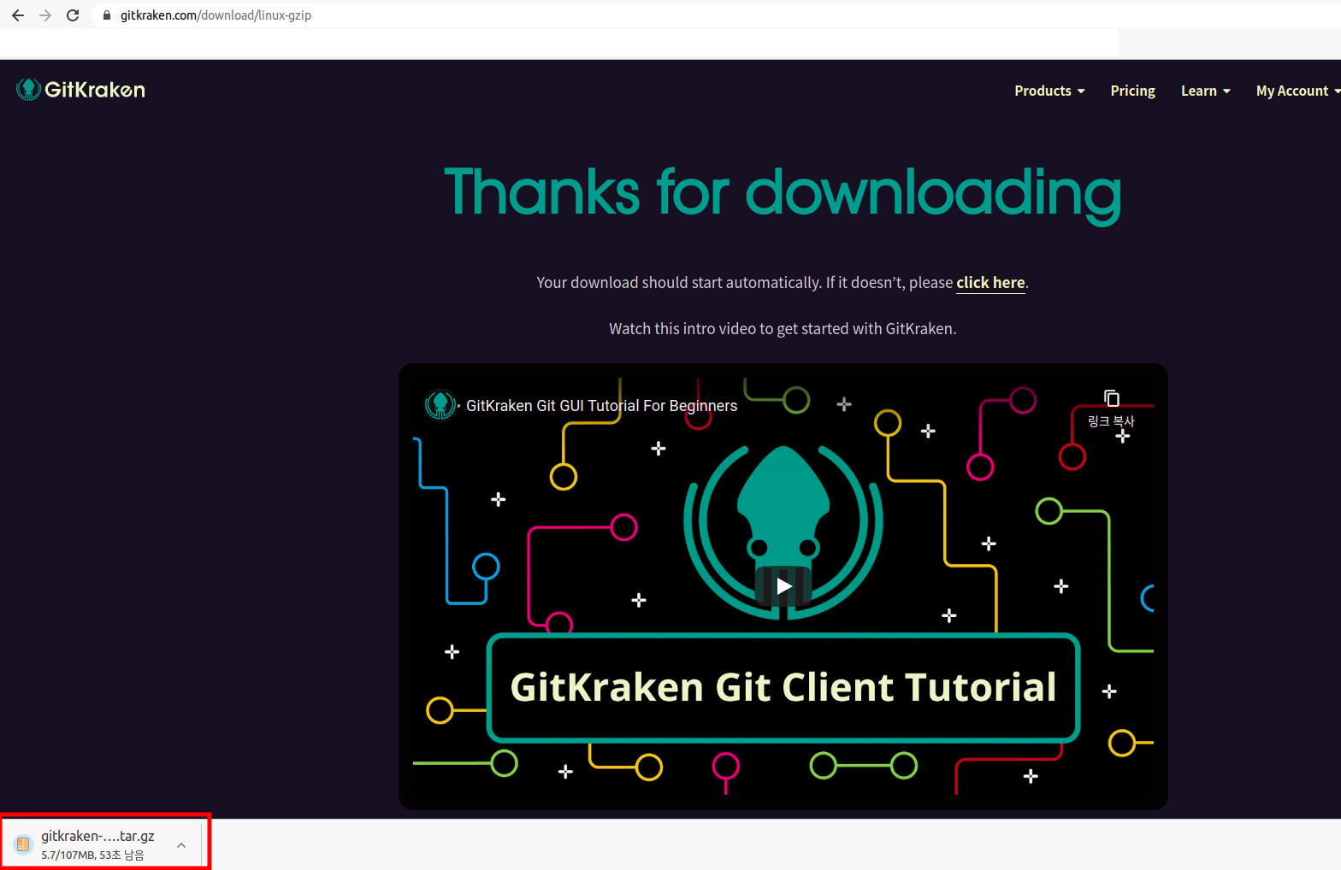Open the video title 'GitKraken Git GUI Tutorial For Beginners'

pyautogui.click(x=601, y=406)
